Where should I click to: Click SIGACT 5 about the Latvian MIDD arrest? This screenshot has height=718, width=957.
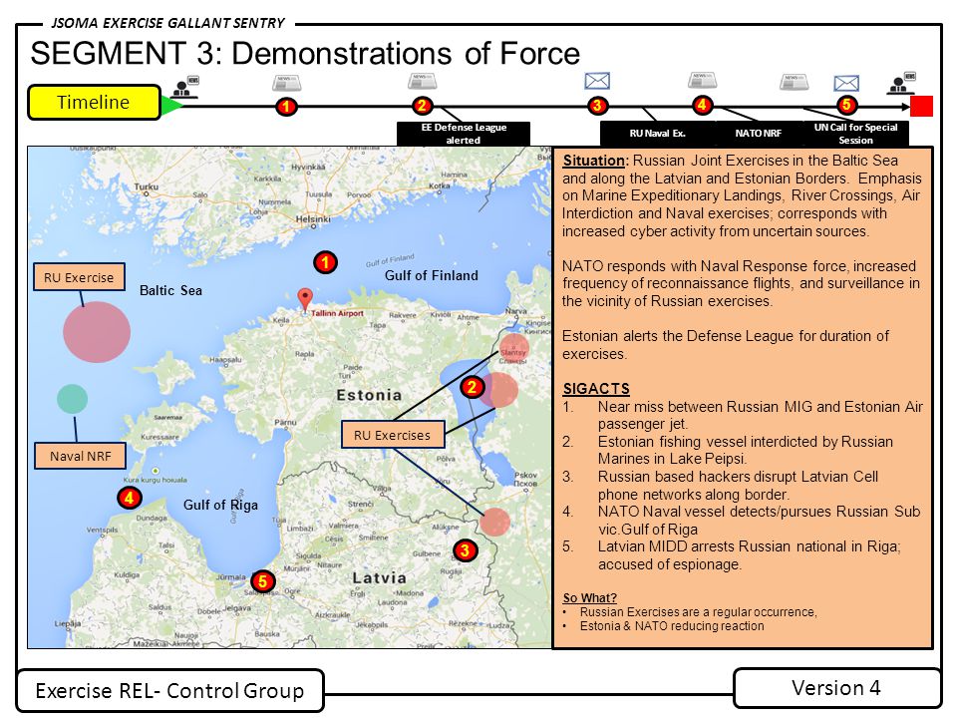tap(732, 555)
